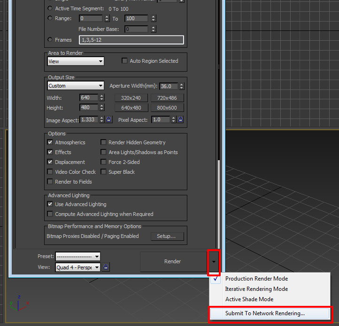This screenshot has width=339, height=326.
Task: Open Bitmap Proxies Setup button
Action: 167,237
